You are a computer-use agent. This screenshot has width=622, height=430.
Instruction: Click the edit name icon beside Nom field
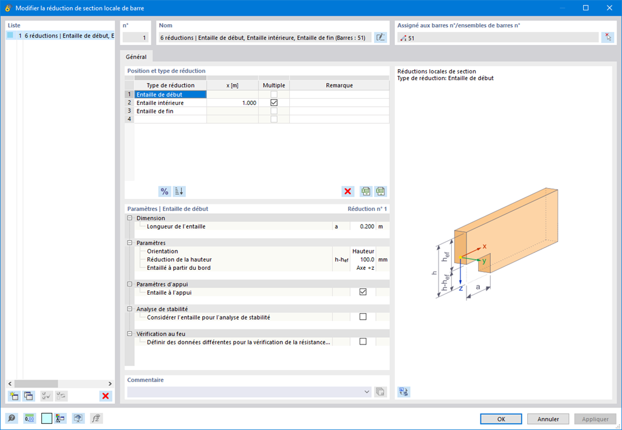click(x=380, y=38)
